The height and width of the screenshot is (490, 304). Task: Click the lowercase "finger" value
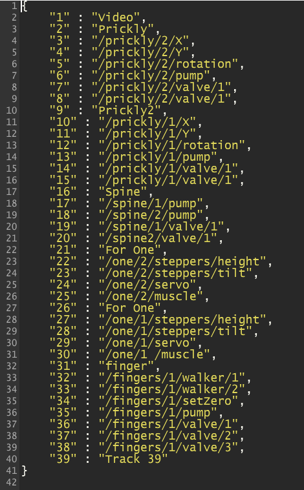[126, 366]
